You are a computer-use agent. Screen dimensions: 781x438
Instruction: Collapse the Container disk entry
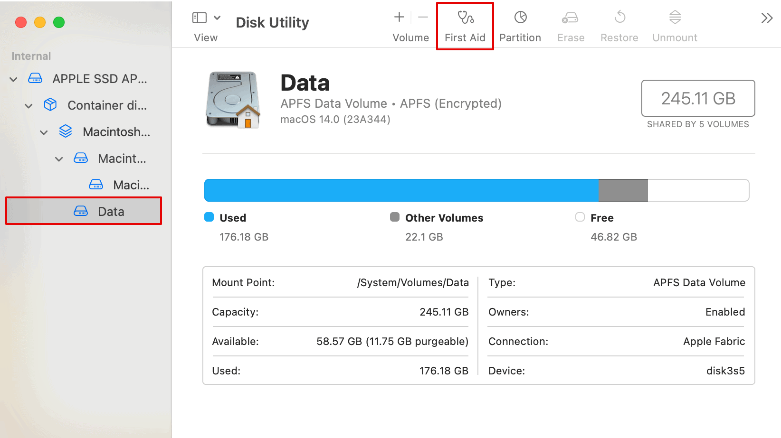pyautogui.click(x=29, y=106)
